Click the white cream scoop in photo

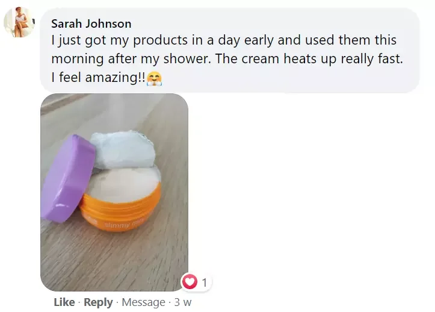point(123,149)
